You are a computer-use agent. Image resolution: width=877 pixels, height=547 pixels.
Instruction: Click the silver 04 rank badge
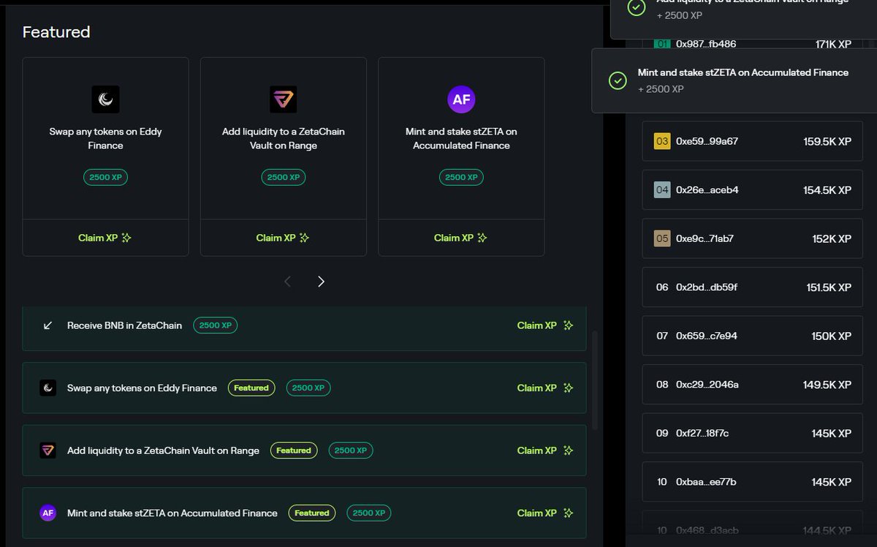point(662,190)
